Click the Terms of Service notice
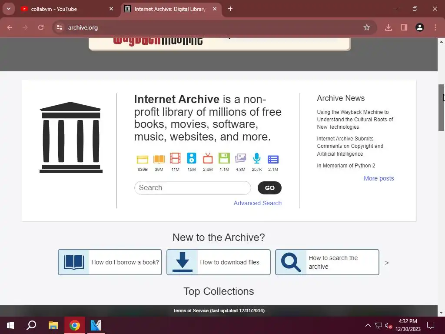This screenshot has height=334, width=445. (219, 311)
